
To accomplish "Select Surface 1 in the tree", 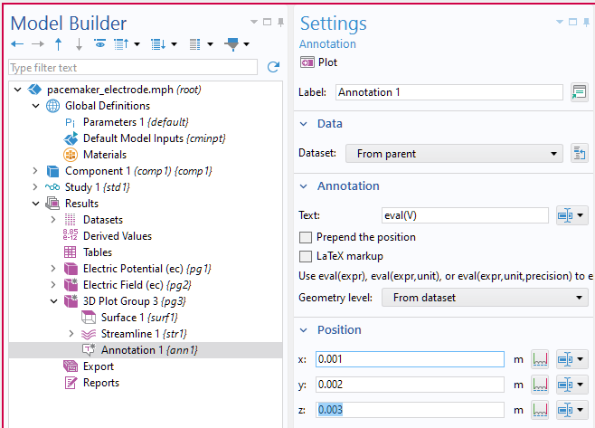I will [123, 318].
